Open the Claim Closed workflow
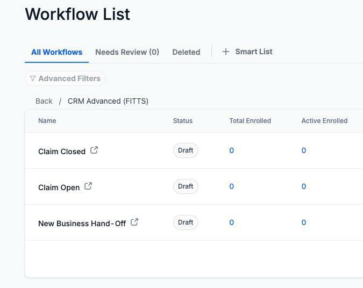This screenshot has height=288, width=363. [62, 152]
